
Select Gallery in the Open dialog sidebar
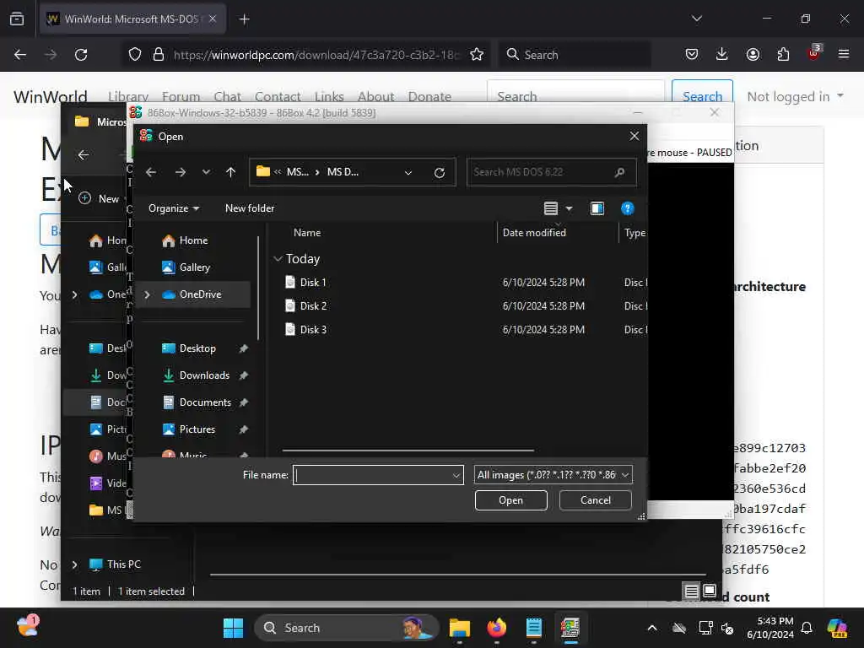[x=195, y=267]
